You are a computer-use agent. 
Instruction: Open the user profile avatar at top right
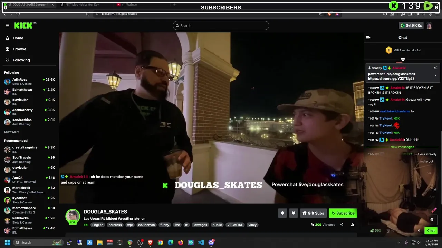[x=429, y=25]
